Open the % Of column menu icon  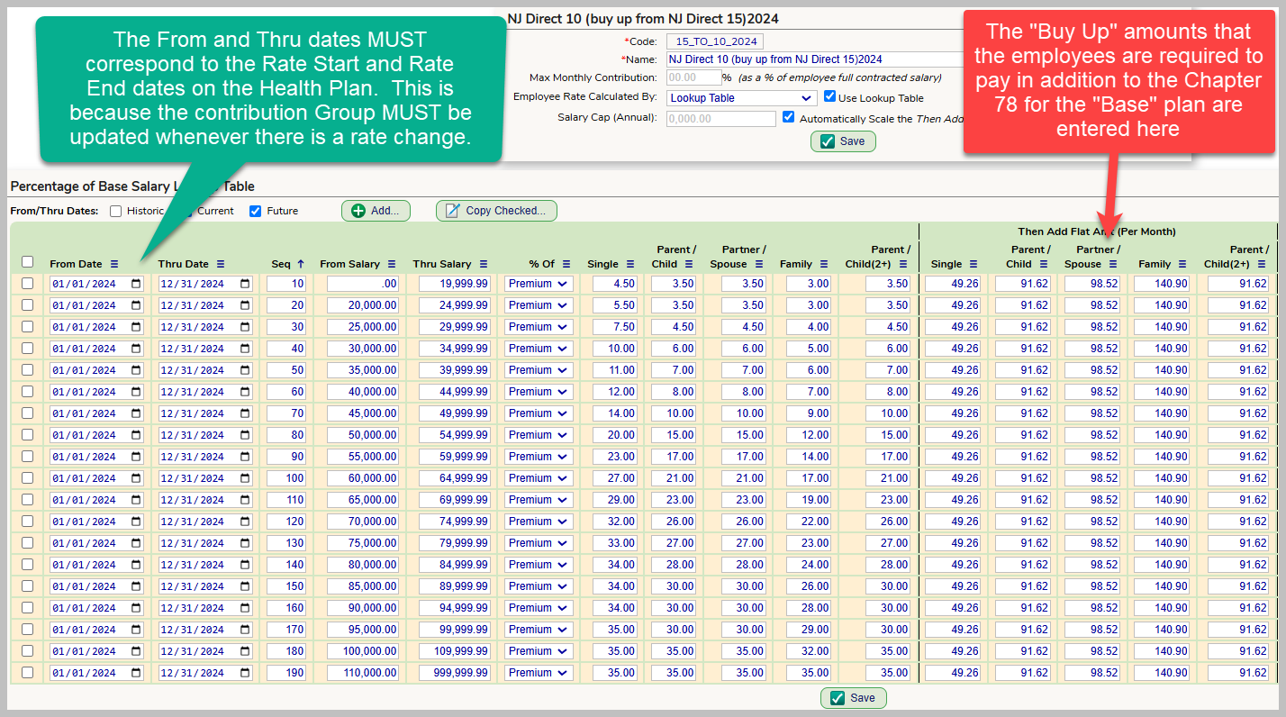click(x=567, y=264)
